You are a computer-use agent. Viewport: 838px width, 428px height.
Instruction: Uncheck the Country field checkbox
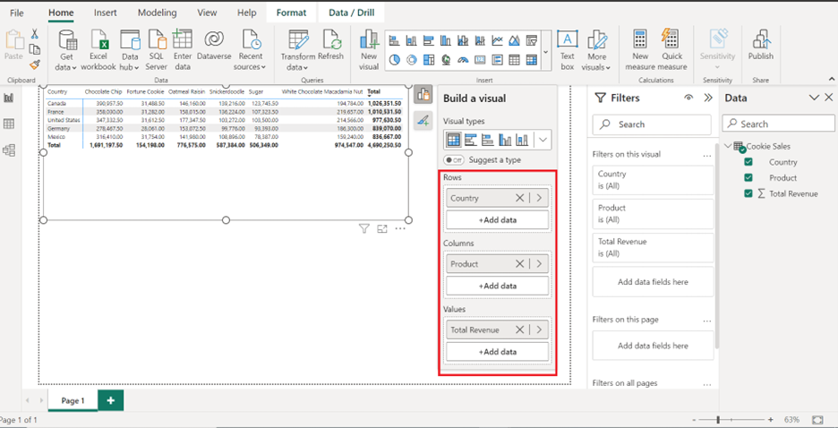[748, 162]
